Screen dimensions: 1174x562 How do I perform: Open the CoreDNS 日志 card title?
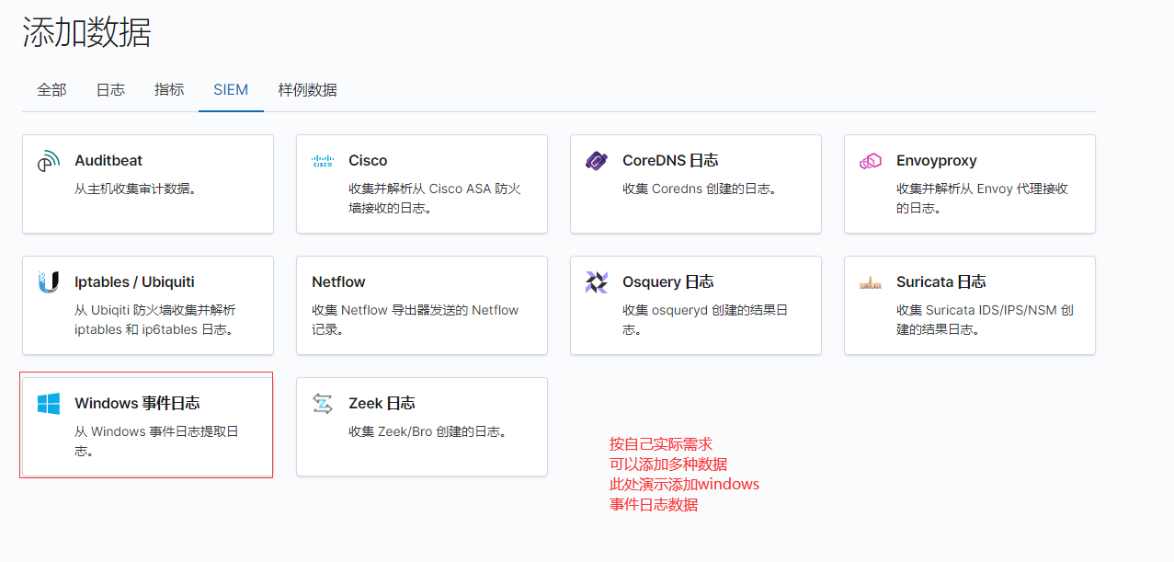pos(670,161)
